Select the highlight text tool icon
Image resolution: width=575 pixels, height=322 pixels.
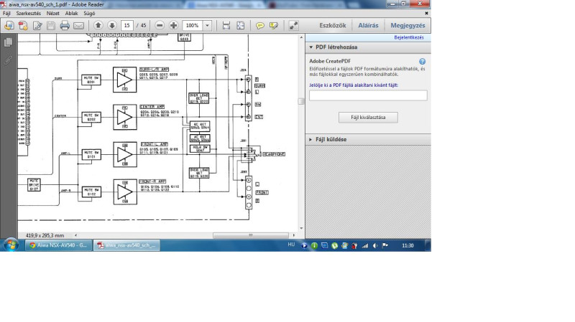274,25
